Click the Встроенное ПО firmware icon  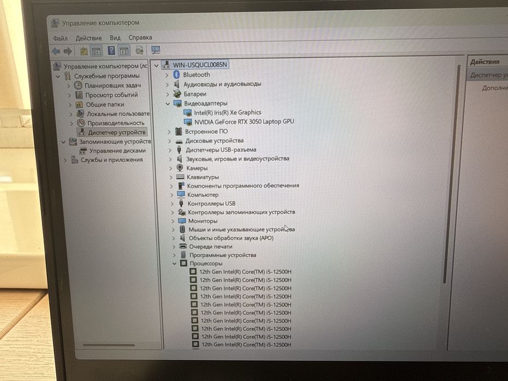(179, 132)
